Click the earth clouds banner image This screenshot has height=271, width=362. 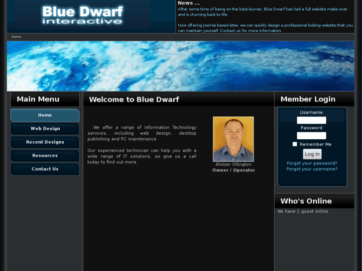tap(181, 66)
